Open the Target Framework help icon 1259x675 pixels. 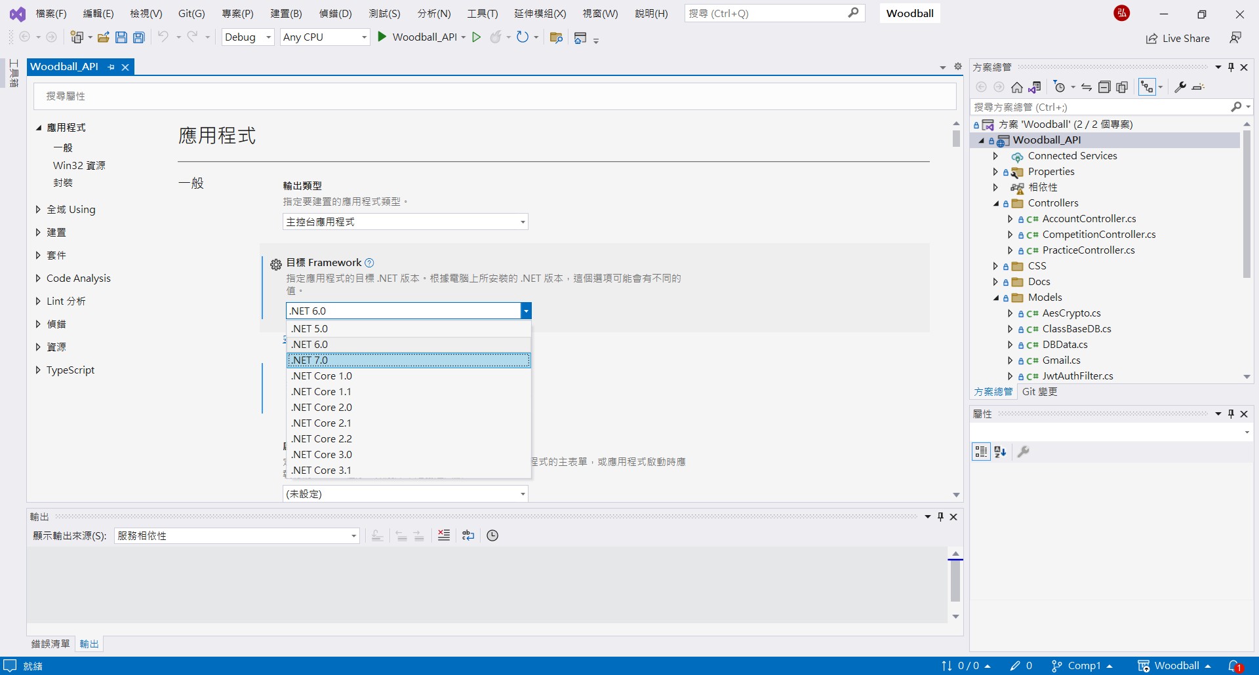369,263
